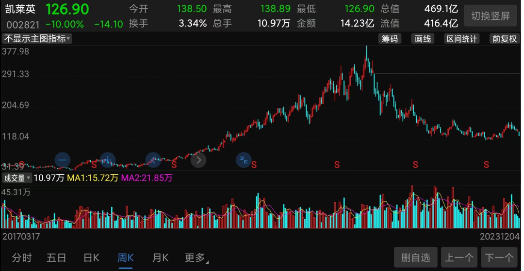The width and height of the screenshot is (524, 271).
Task: Expand 更多 period options
Action: coord(196,257)
